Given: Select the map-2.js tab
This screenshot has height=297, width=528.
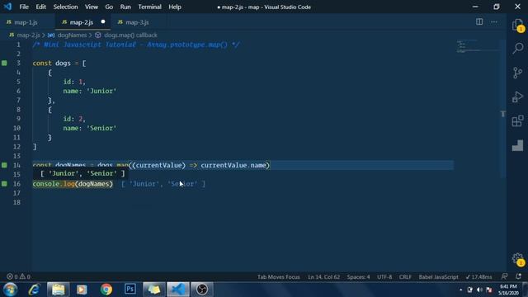Looking at the screenshot, I should pos(82,22).
